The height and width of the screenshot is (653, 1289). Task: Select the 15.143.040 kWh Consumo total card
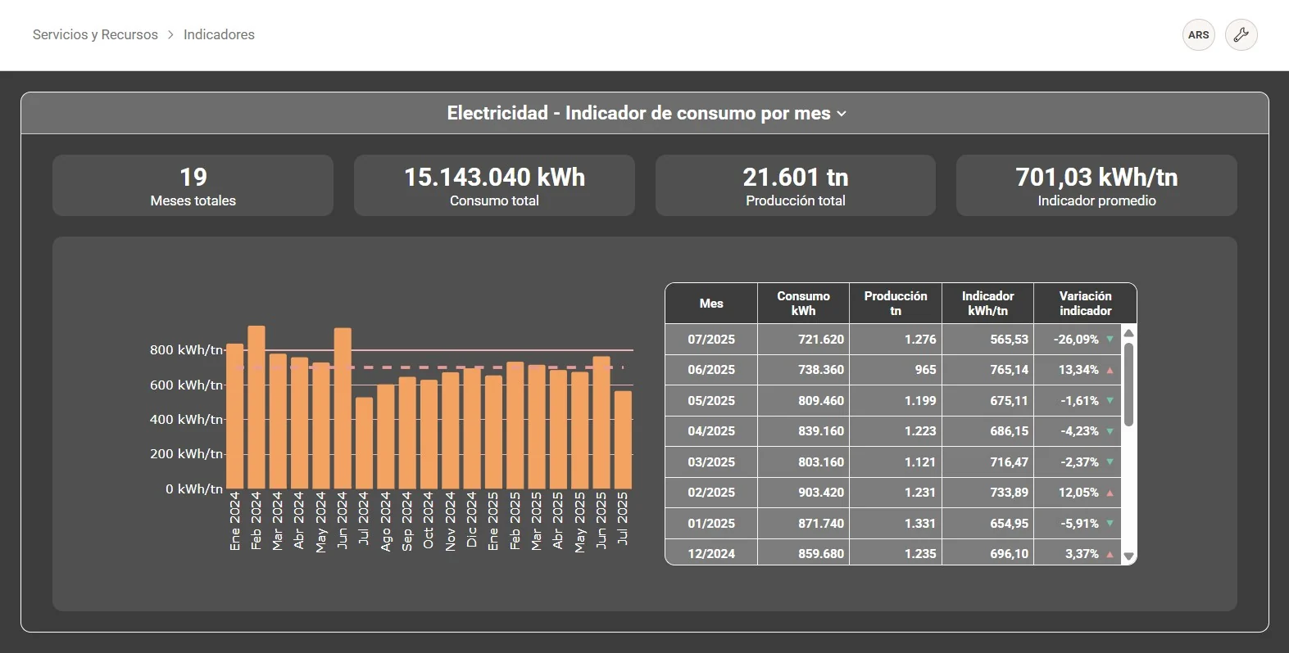coord(494,186)
